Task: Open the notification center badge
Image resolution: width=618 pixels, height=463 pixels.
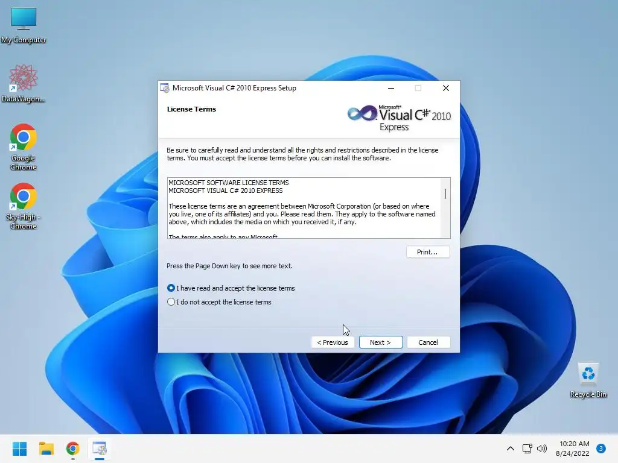Action: coord(601,449)
